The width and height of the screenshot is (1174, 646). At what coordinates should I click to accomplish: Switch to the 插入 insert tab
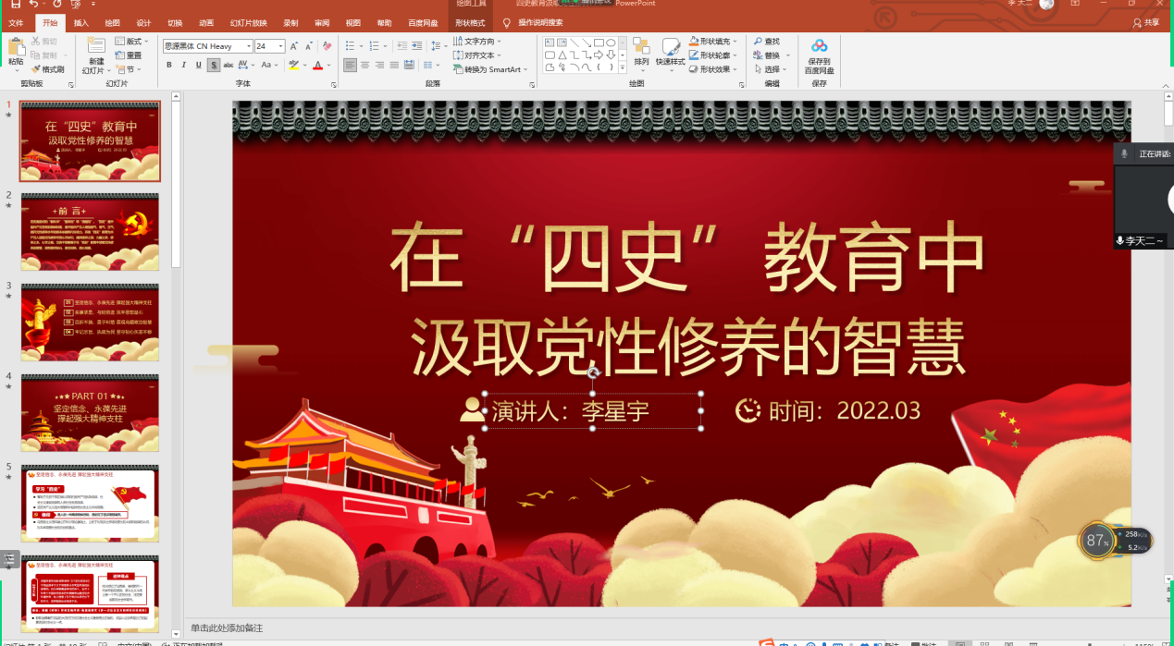click(x=81, y=22)
